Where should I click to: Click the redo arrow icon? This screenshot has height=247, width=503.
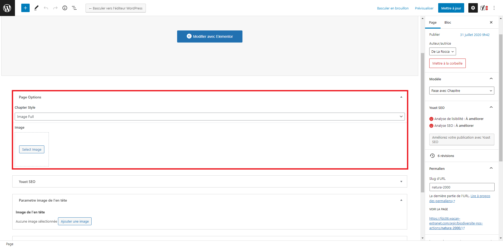coord(55,8)
